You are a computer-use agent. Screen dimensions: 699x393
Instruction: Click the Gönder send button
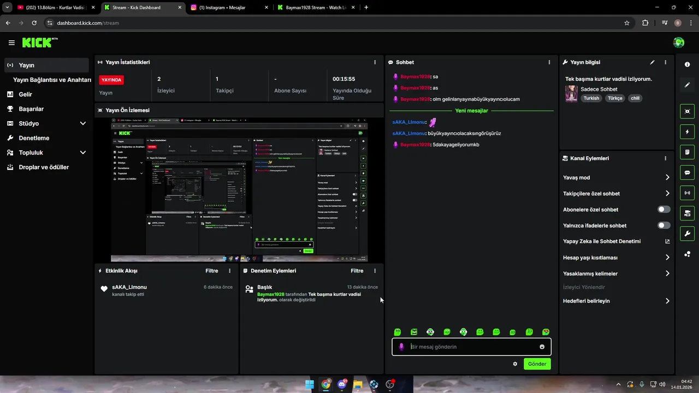point(537,364)
